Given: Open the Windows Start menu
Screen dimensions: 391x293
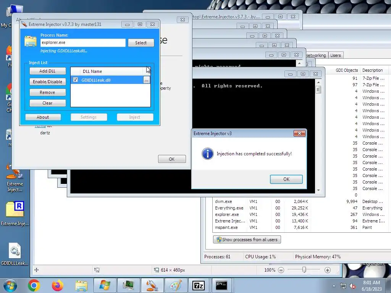Looking at the screenshot, I should (10, 285).
